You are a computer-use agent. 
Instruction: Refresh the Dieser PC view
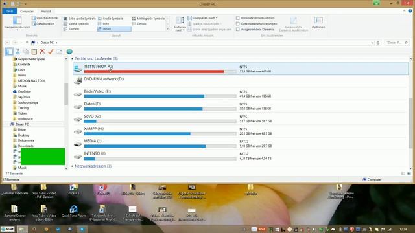pos(378,43)
